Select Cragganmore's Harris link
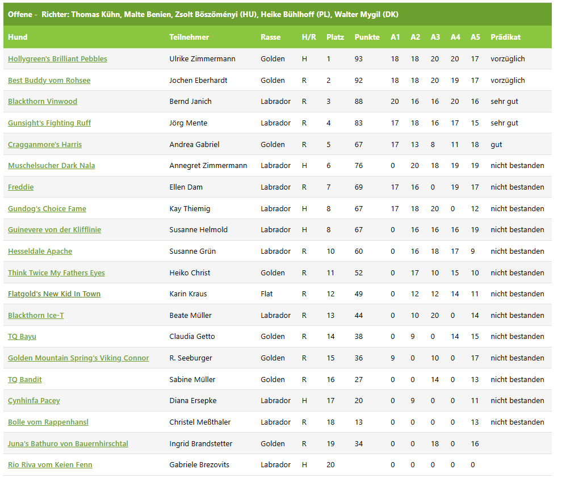This screenshot has height=478, width=562. 45,144
